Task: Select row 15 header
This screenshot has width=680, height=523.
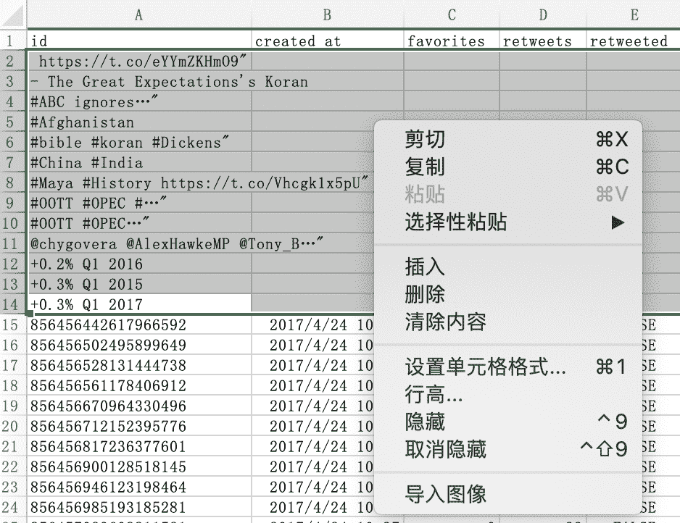Action: (10, 325)
